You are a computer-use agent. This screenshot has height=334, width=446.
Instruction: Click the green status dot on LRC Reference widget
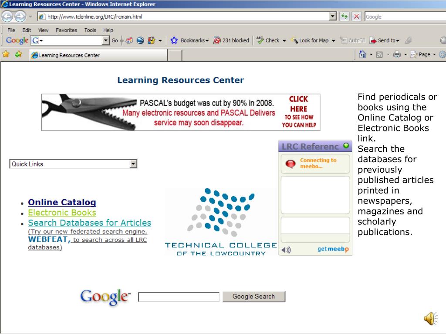click(x=346, y=146)
